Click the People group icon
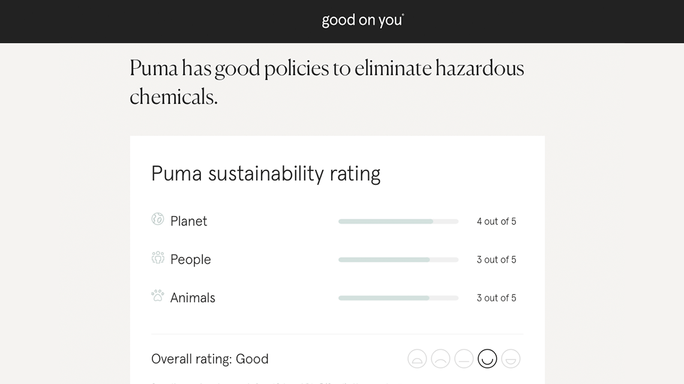The width and height of the screenshot is (684, 384). coord(158,258)
